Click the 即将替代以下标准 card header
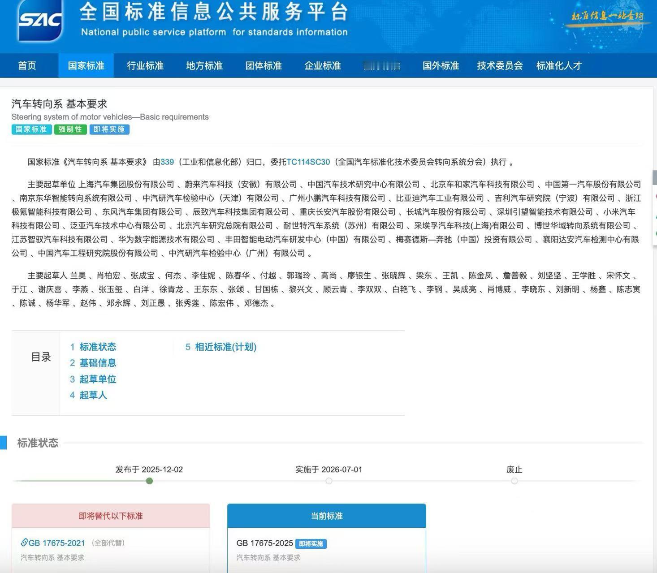 tap(111, 516)
